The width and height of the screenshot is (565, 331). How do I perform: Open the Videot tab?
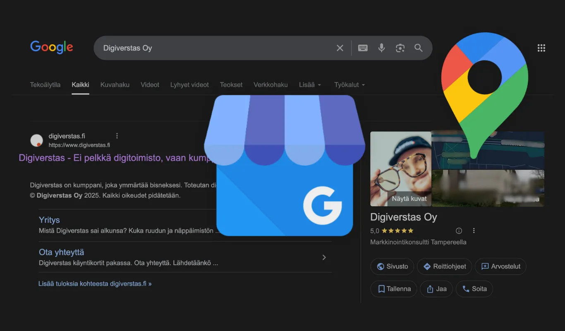tap(150, 85)
